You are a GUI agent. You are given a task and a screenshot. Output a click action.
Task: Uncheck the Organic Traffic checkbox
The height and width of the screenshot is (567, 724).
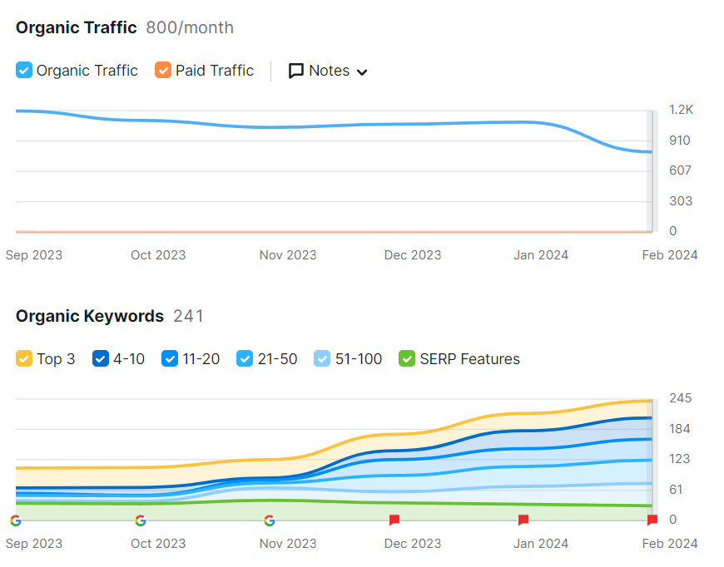(24, 70)
